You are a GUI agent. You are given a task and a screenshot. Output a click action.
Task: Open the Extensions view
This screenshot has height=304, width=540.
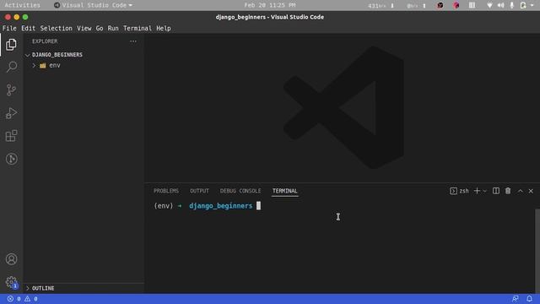[11, 136]
